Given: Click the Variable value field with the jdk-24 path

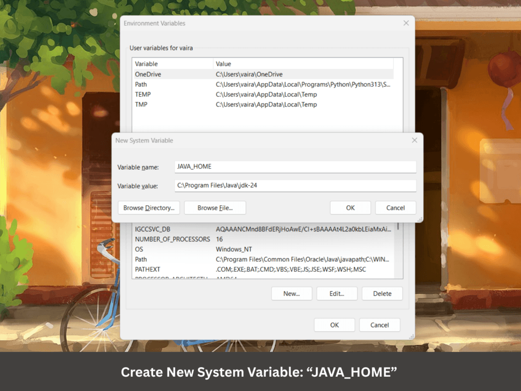Looking at the screenshot, I should (x=295, y=186).
